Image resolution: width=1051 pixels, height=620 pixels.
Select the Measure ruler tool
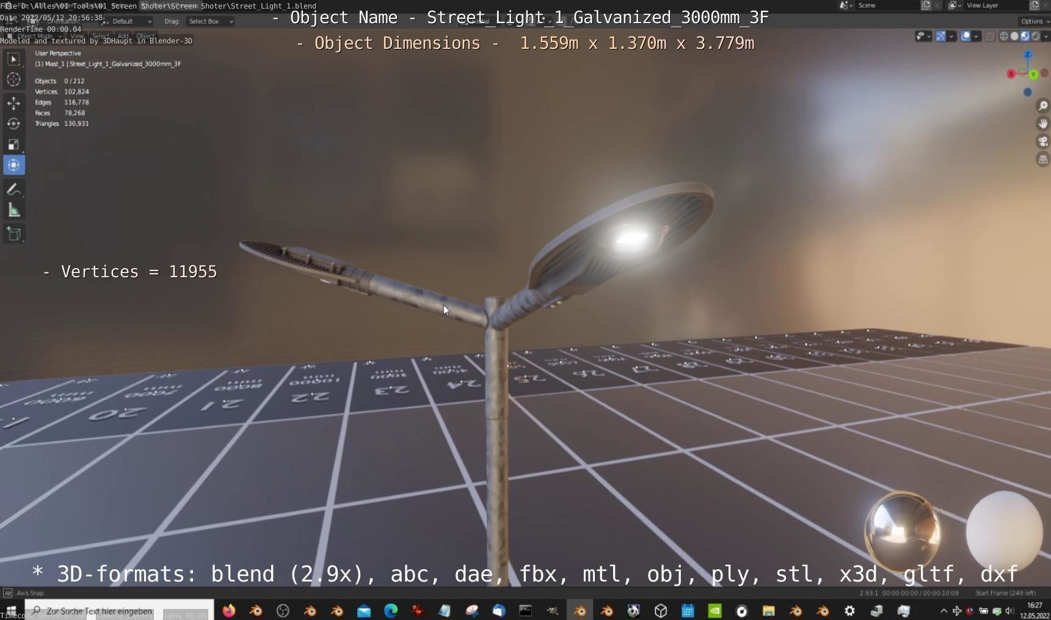pyautogui.click(x=13, y=211)
